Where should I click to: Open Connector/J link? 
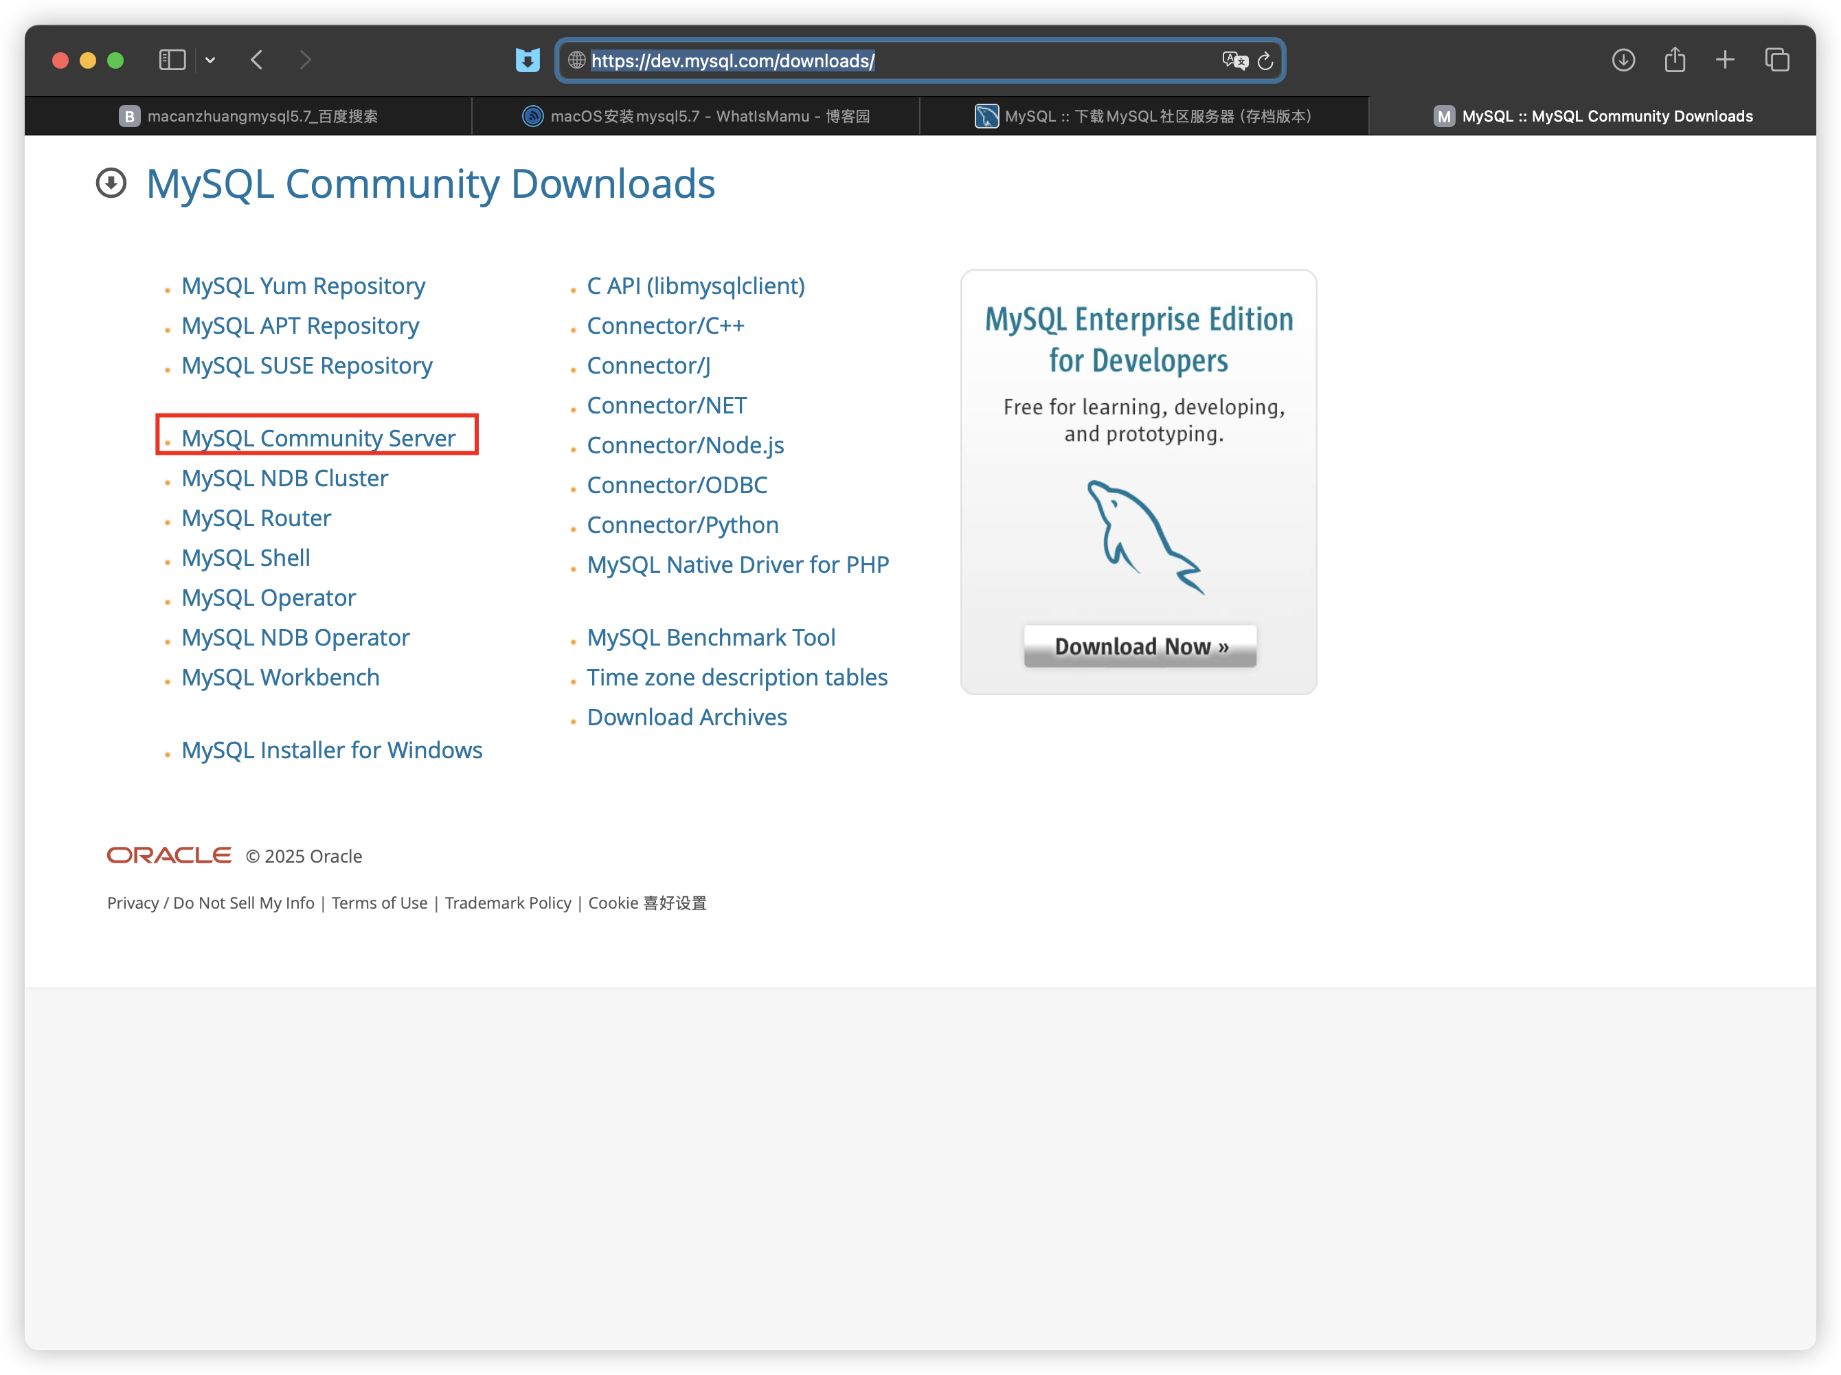(x=648, y=365)
